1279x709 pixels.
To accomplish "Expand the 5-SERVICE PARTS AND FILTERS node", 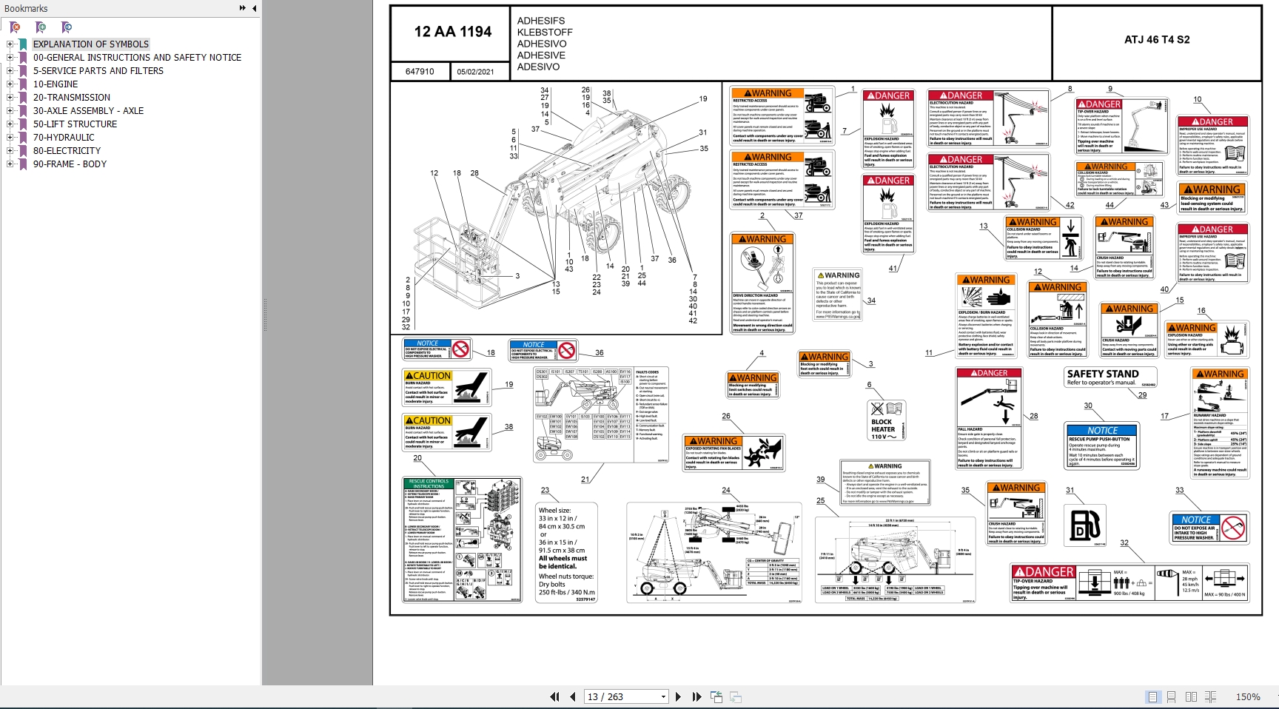I will click(10, 71).
